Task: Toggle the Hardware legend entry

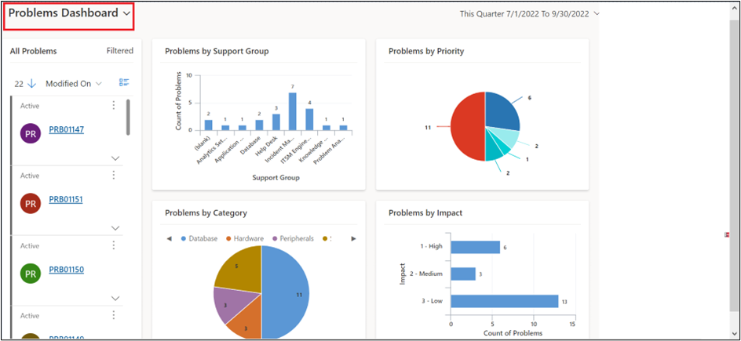Action: tap(244, 238)
